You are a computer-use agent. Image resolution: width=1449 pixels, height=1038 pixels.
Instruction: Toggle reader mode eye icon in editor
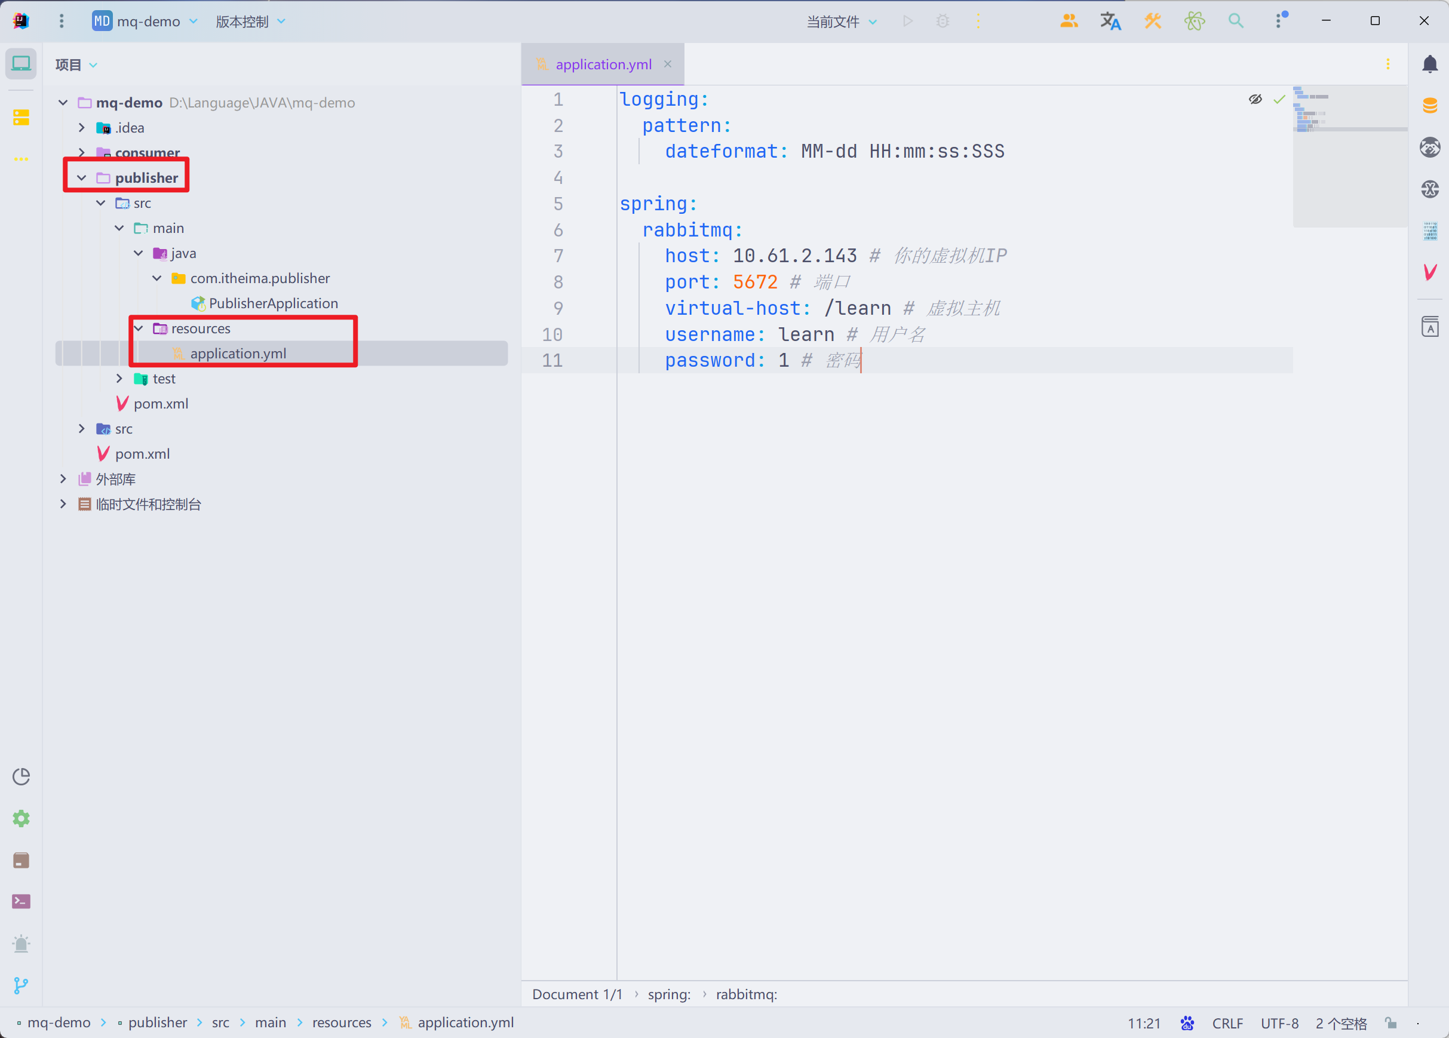pyautogui.click(x=1255, y=99)
